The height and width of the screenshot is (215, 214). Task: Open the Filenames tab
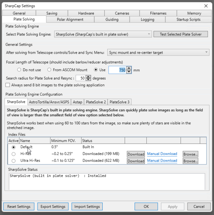point(158,13)
